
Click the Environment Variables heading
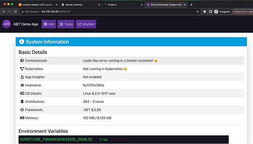coord(43,131)
